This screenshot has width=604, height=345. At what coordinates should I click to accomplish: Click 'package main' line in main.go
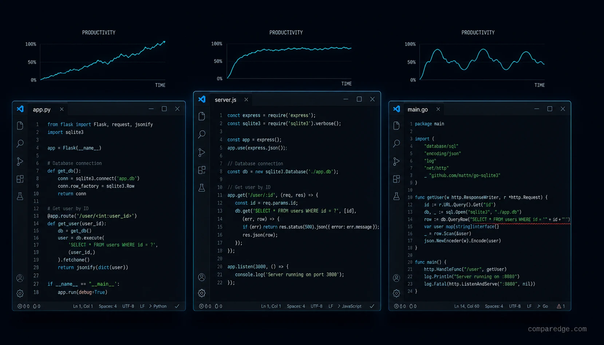tap(429, 124)
